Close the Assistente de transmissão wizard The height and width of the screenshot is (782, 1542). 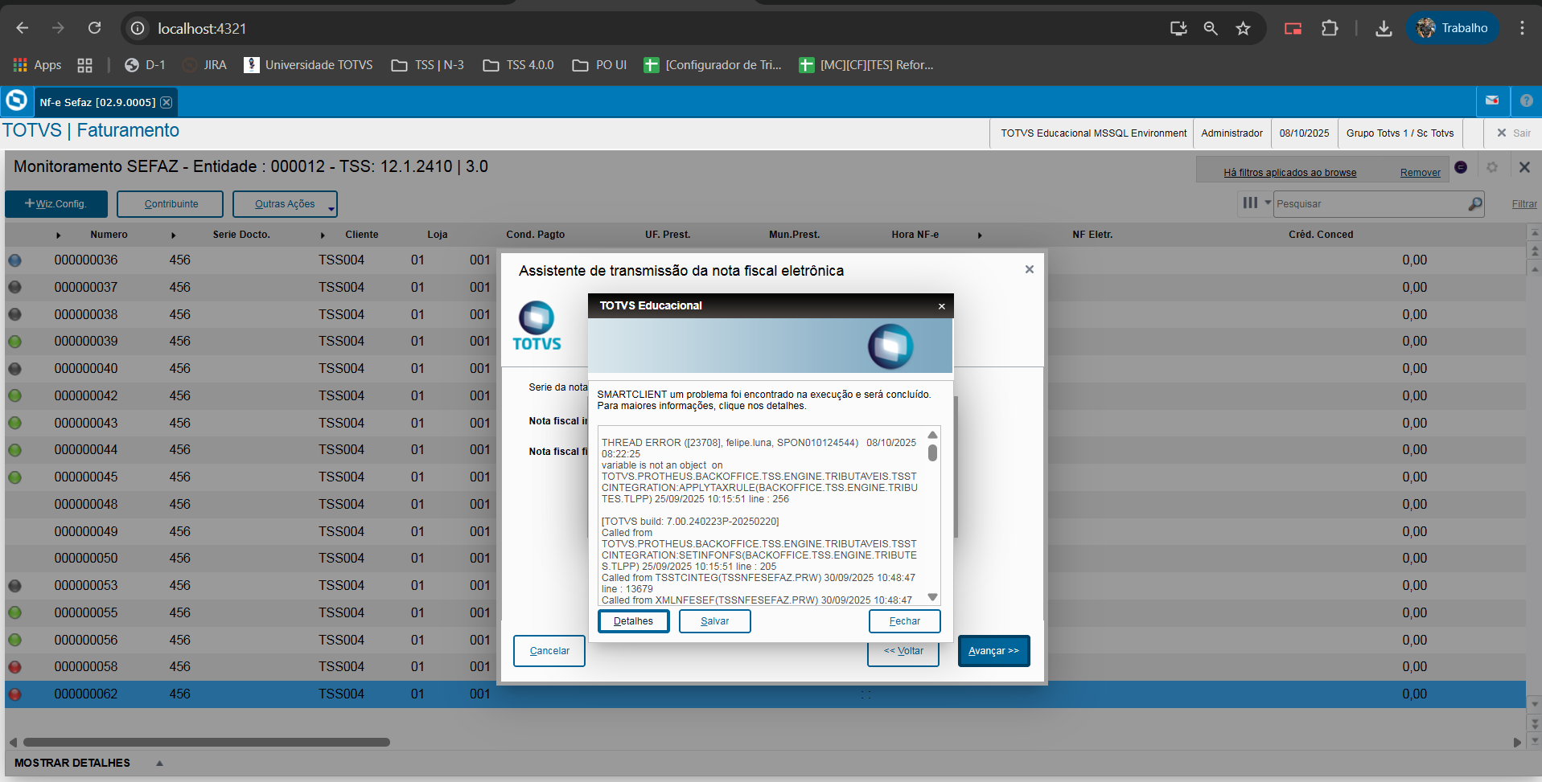click(1029, 269)
